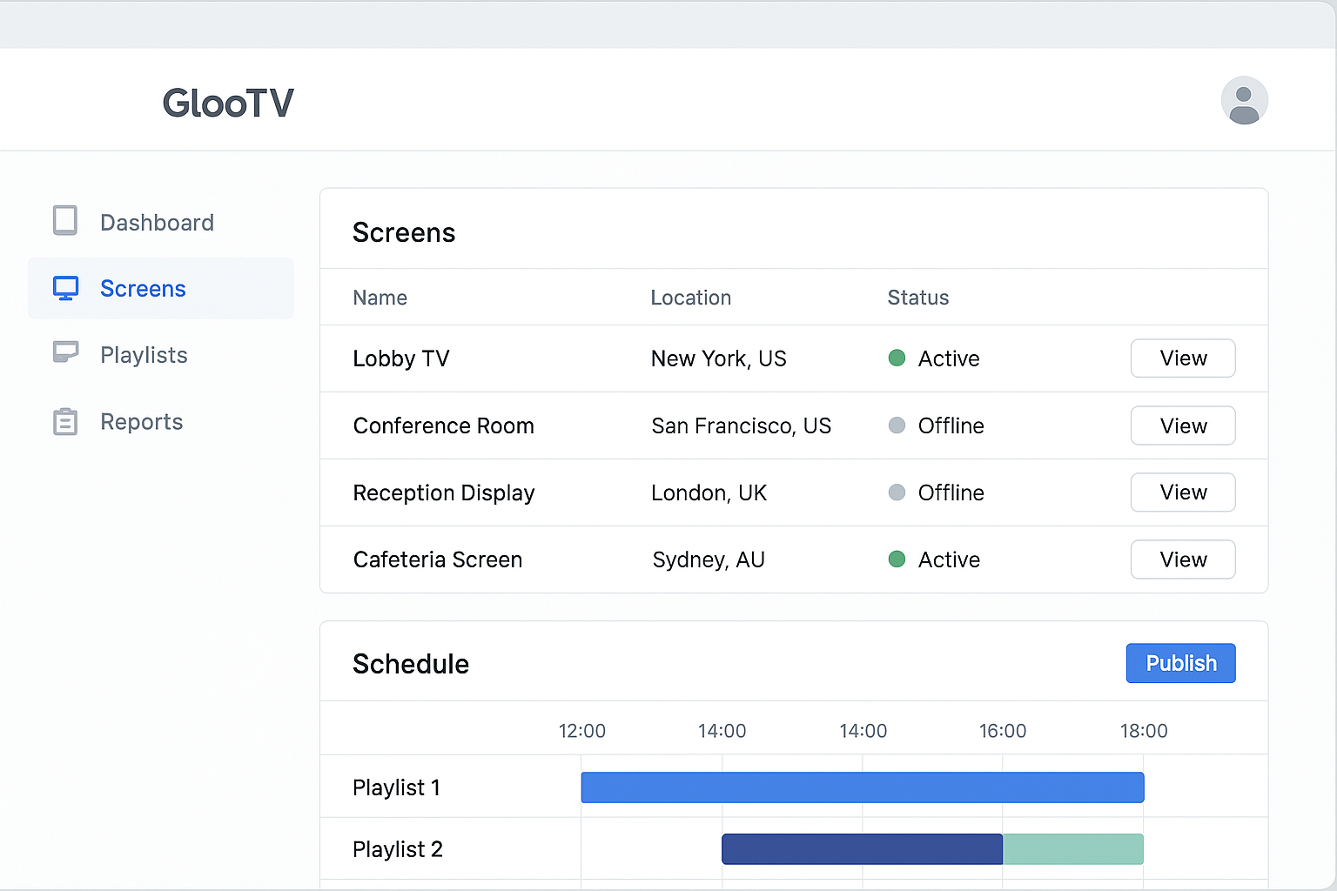The image size is (1337, 891).
Task: View the Cafeteria Screen details
Action: click(1182, 559)
